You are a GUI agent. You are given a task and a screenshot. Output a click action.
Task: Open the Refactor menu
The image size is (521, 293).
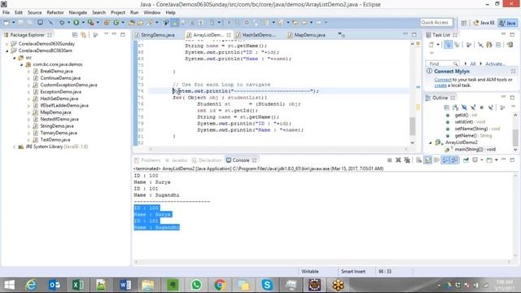pos(55,12)
